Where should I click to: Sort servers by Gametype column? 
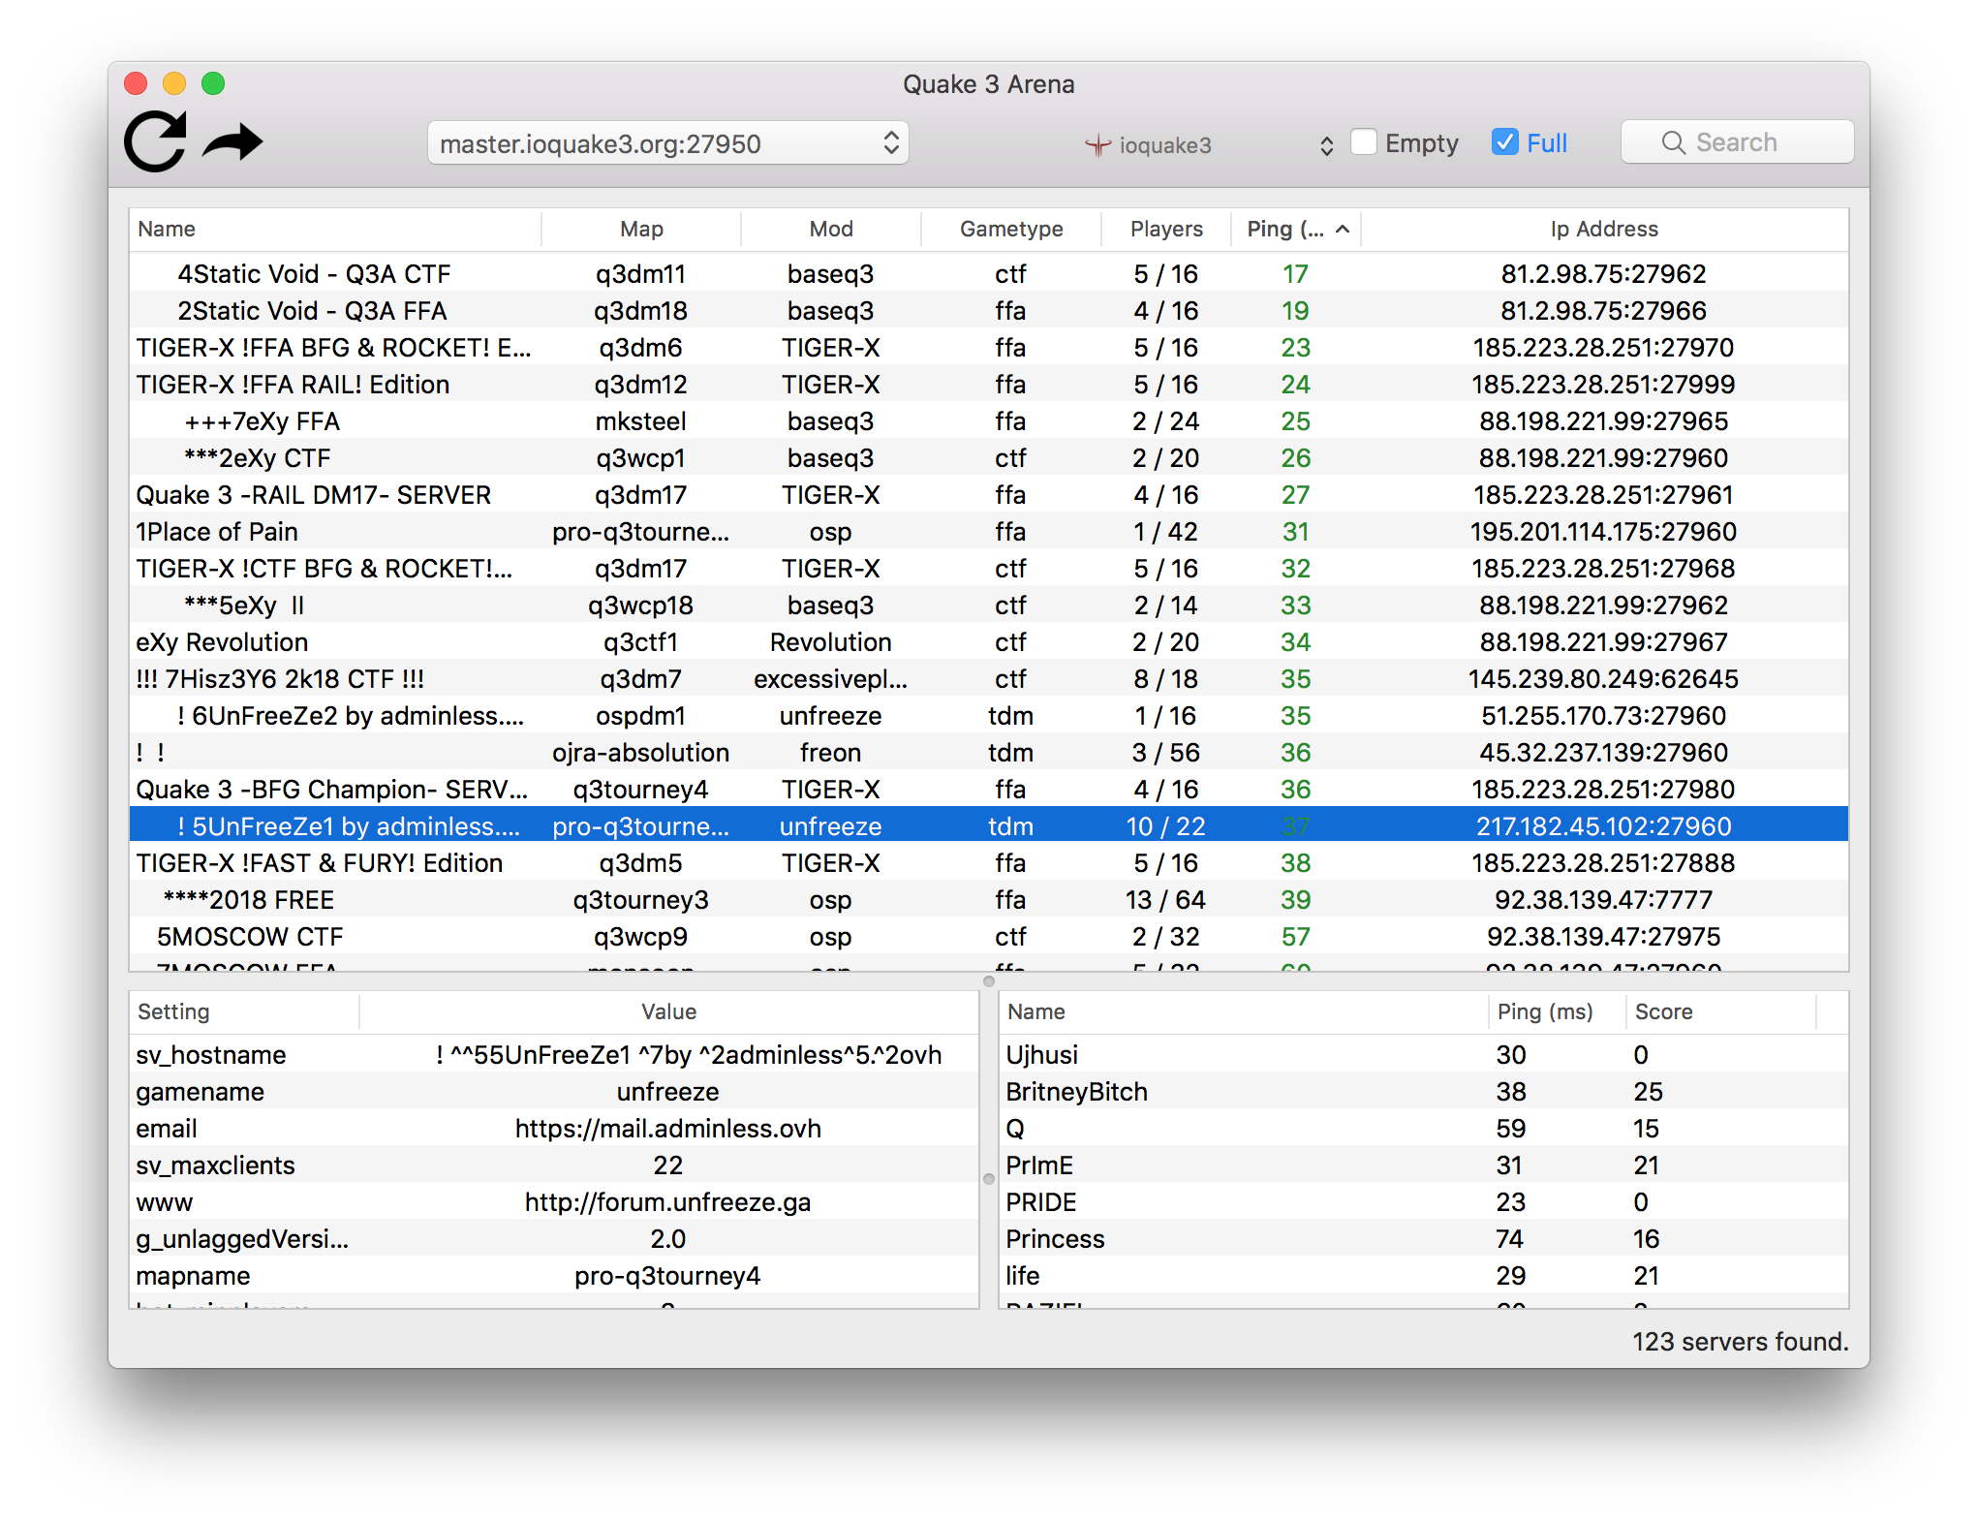click(1011, 230)
